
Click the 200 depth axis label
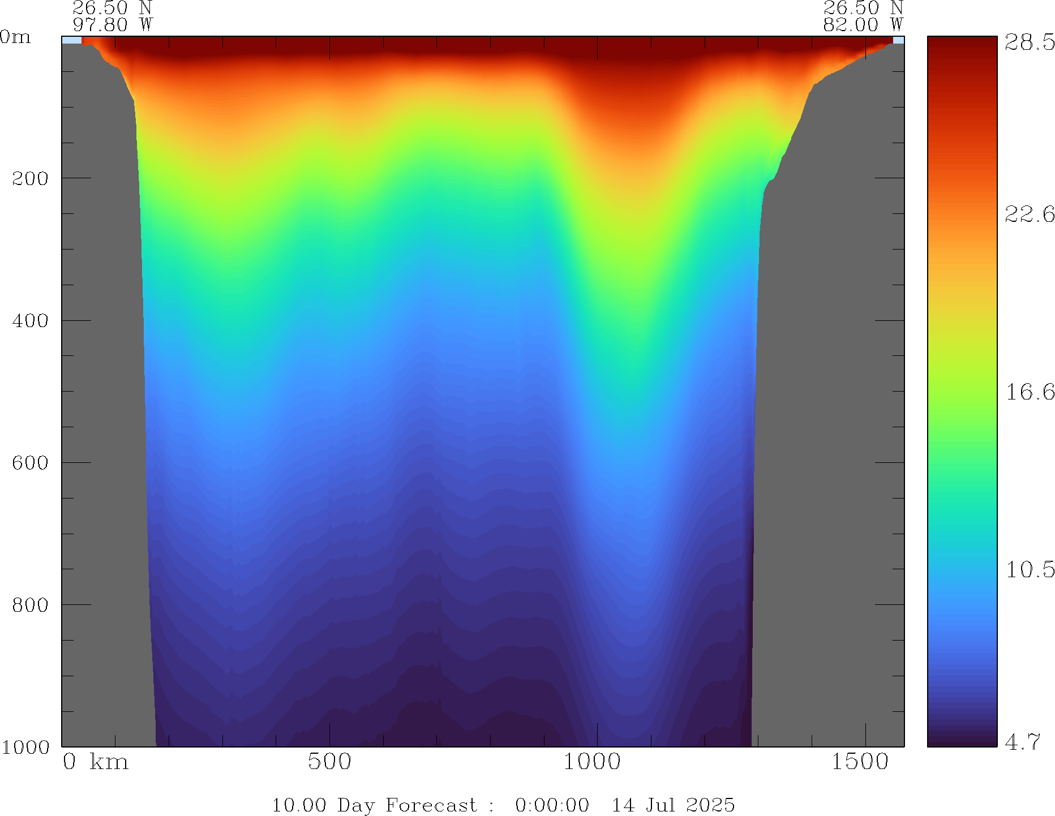coord(30,178)
